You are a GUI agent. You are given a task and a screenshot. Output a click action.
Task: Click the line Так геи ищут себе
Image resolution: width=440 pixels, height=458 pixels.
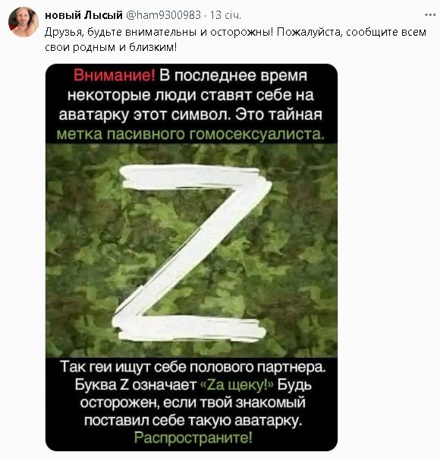click(193, 367)
